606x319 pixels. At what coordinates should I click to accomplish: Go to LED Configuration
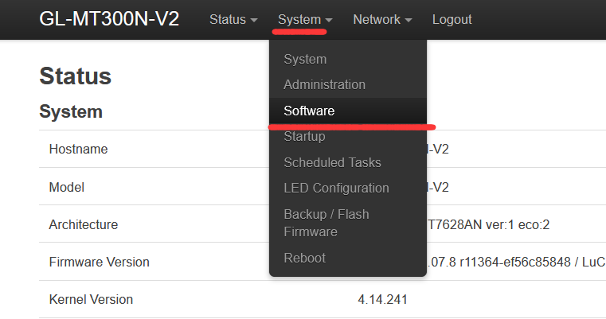tap(336, 189)
